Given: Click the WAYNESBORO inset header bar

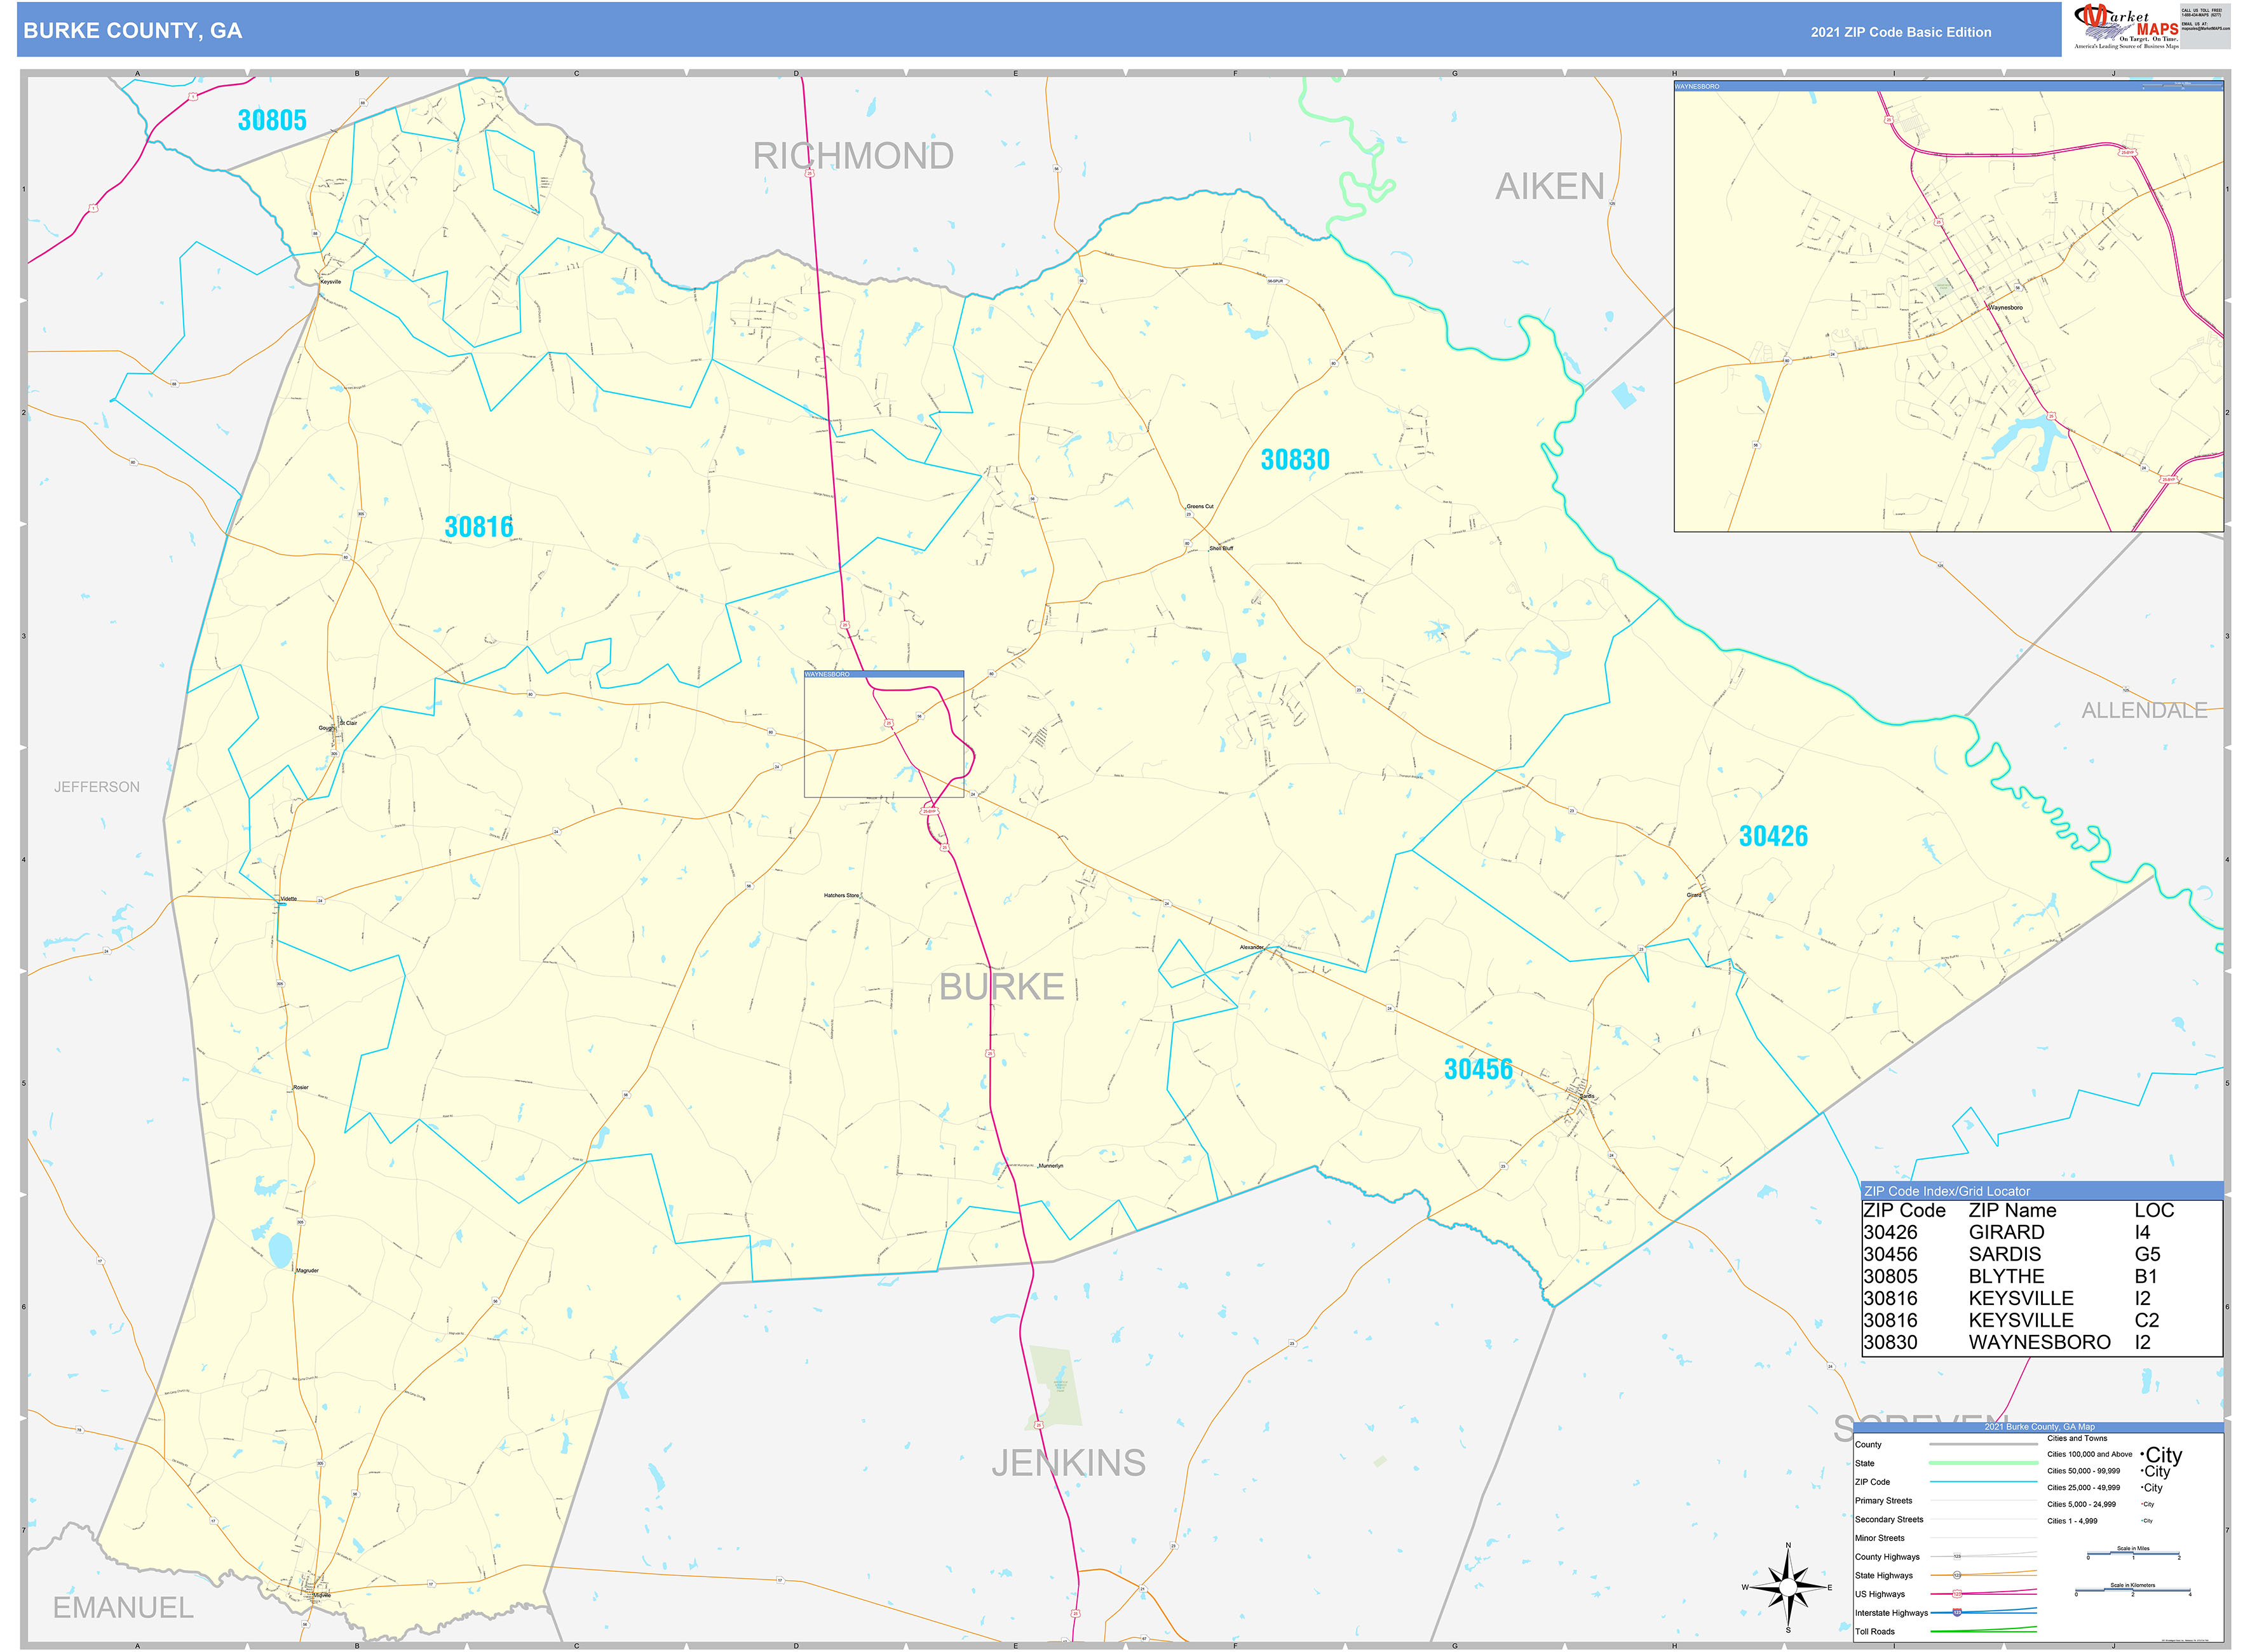Looking at the screenshot, I should pos(1948,86).
